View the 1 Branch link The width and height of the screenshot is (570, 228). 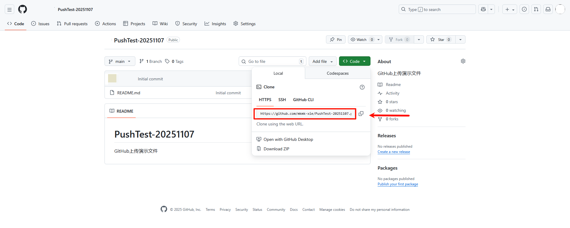(x=151, y=61)
